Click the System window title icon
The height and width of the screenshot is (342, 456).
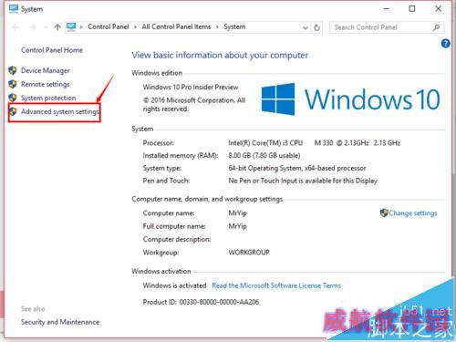click(x=14, y=9)
